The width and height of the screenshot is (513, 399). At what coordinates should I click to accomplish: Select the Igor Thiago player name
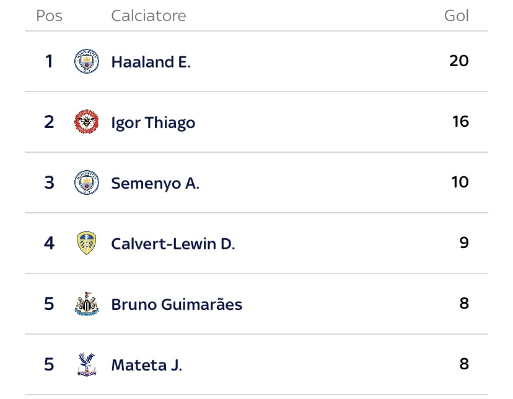(153, 122)
